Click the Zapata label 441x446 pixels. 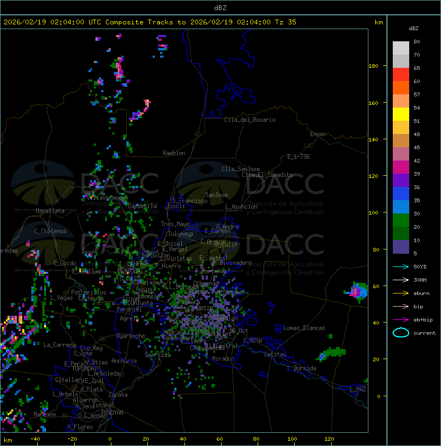118,395
